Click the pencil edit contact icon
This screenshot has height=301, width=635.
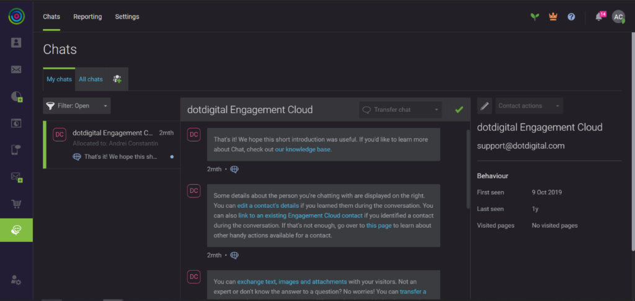[484, 106]
